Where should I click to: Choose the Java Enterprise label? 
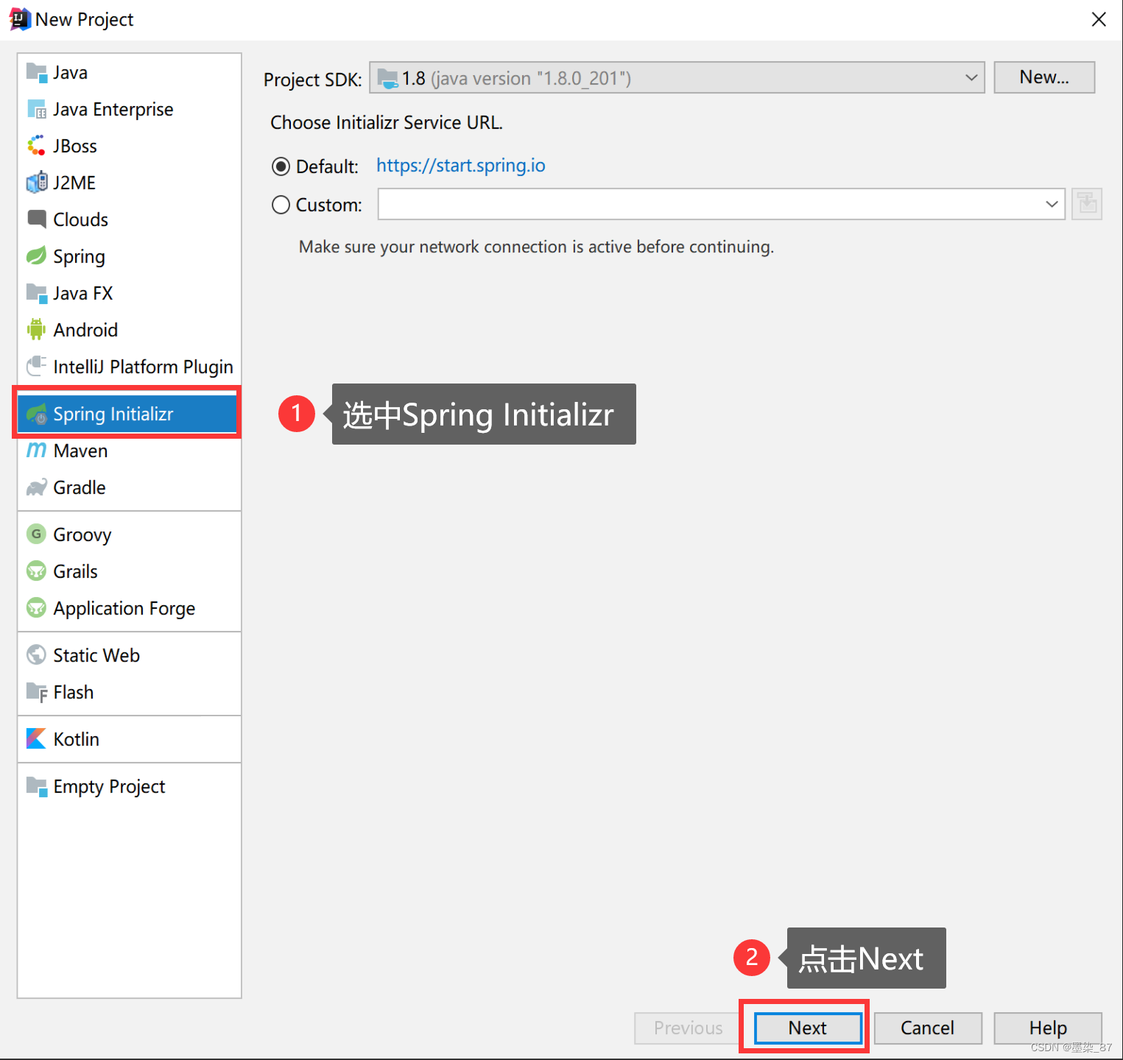113,110
